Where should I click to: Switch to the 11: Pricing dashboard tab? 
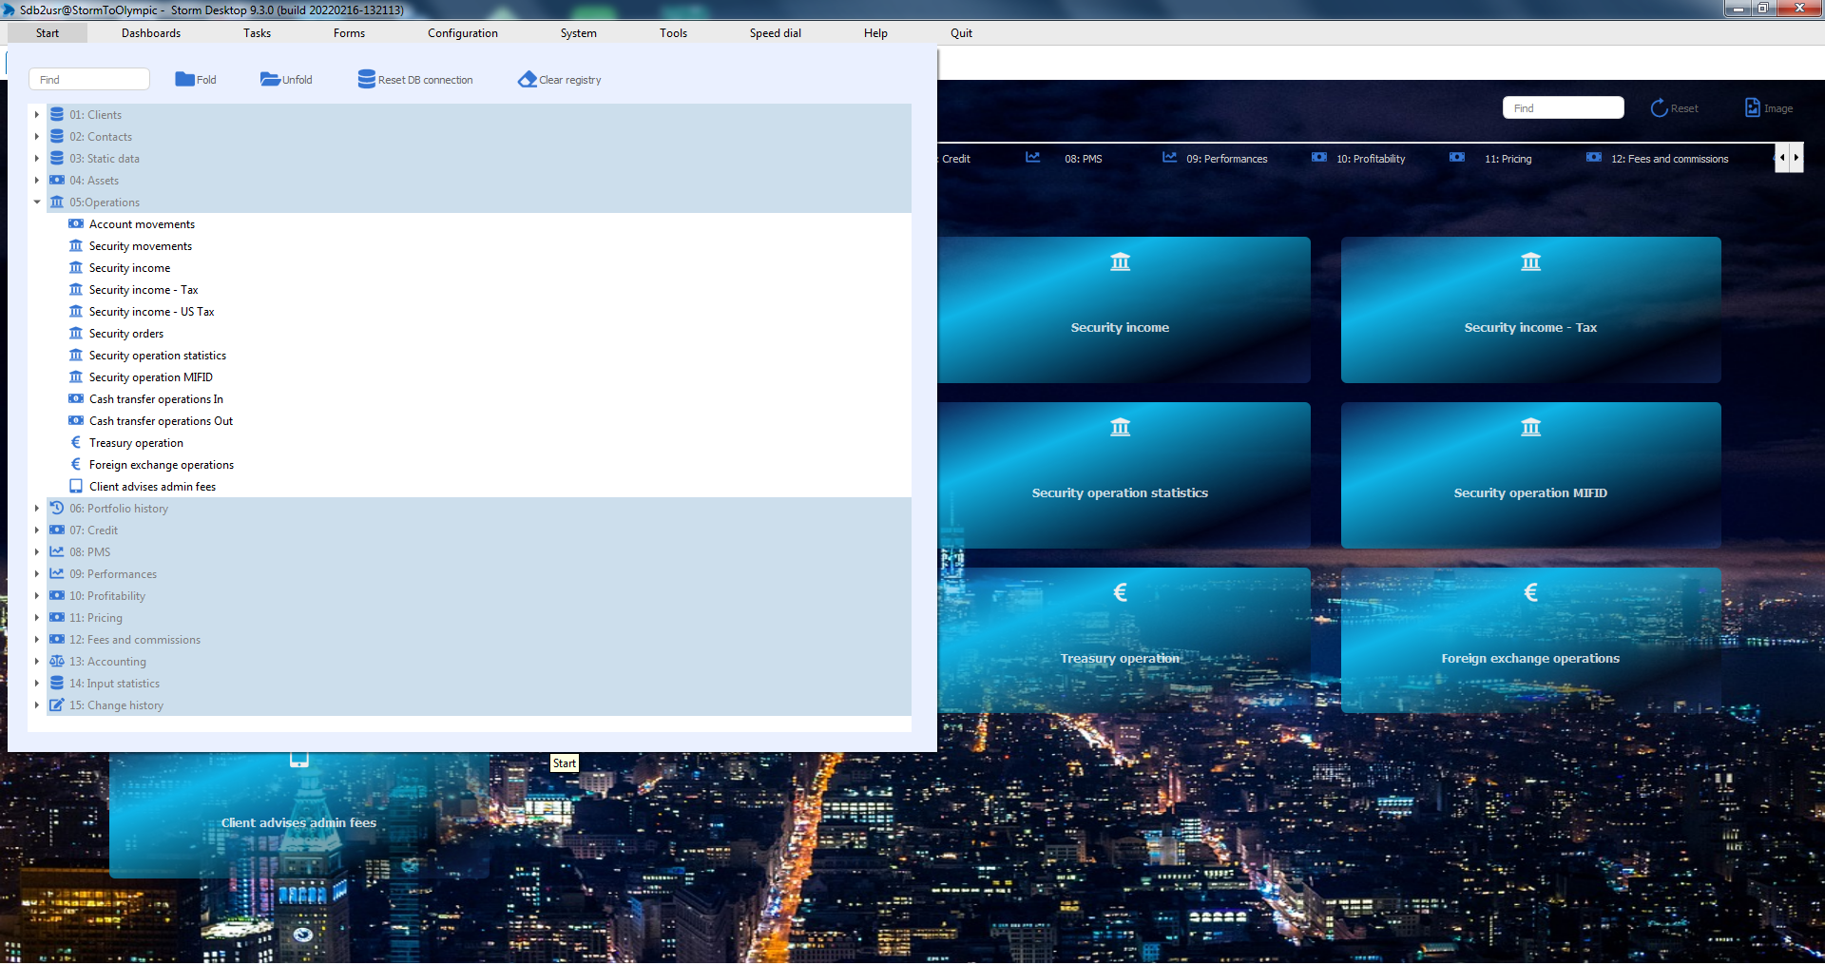pyautogui.click(x=1508, y=159)
